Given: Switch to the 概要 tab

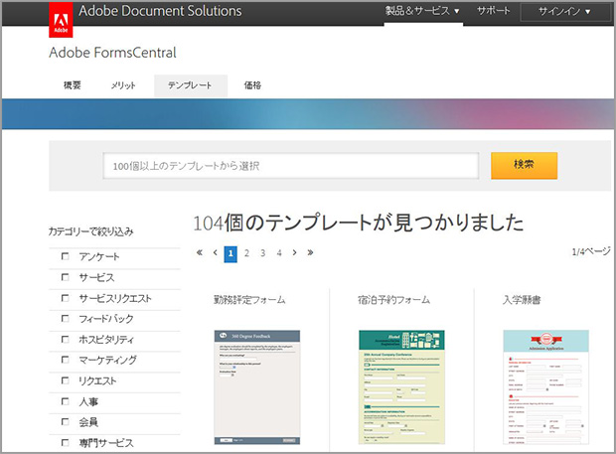Looking at the screenshot, I should 73,85.
